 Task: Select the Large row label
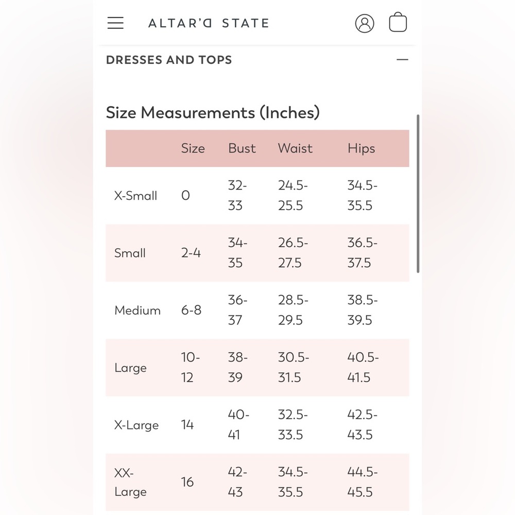coord(130,368)
